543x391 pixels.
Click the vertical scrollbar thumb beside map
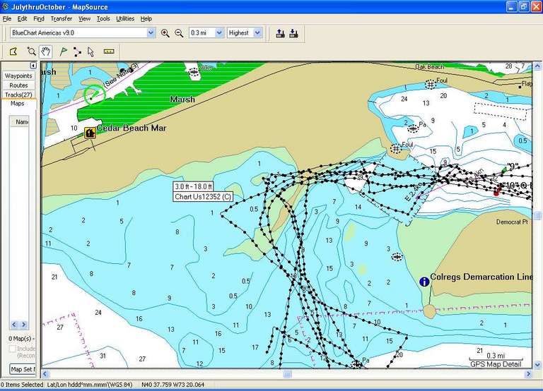(x=537, y=216)
